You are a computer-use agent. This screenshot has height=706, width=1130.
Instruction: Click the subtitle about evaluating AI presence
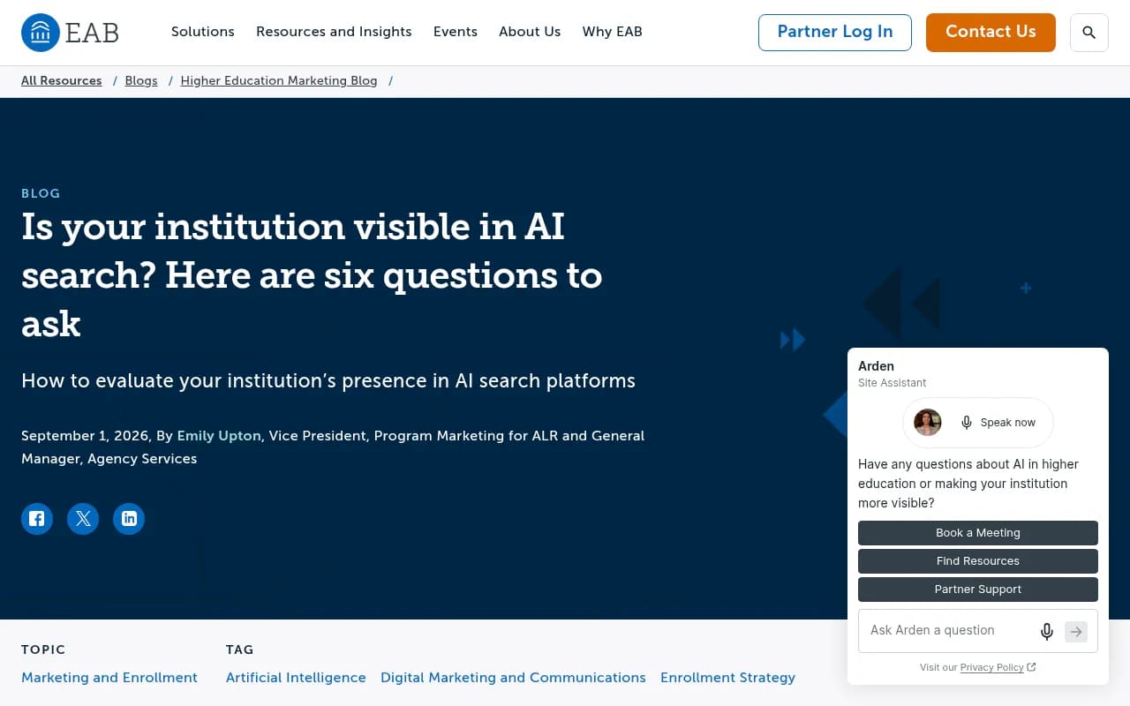[328, 381]
